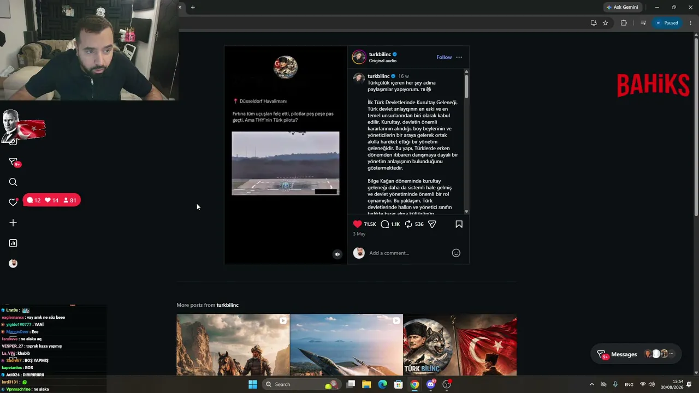Open the professional dashboard icon
Viewport: 699px width, 393px height.
click(x=13, y=243)
